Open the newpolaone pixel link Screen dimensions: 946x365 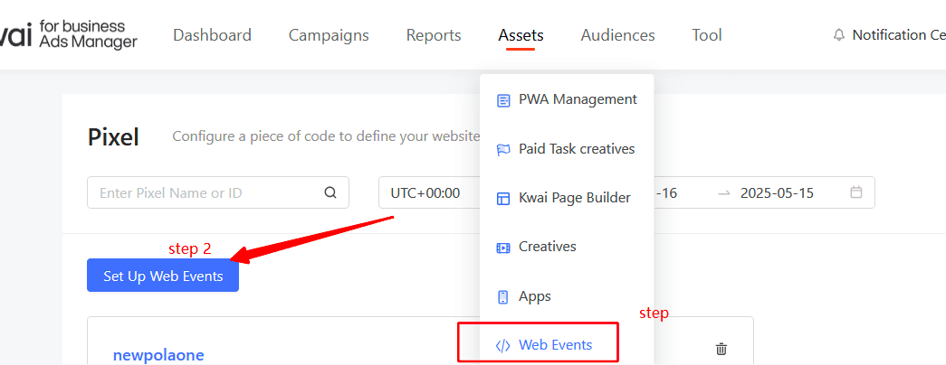[158, 355]
